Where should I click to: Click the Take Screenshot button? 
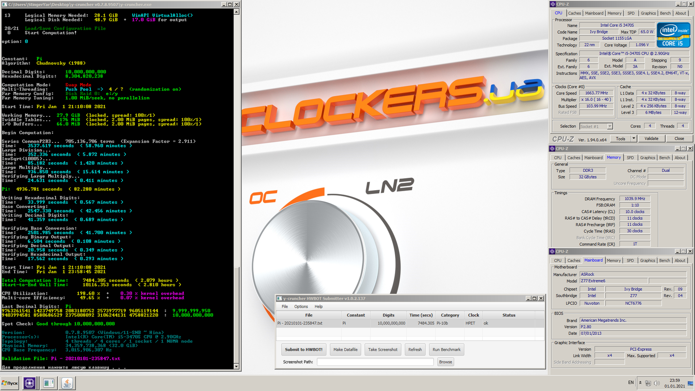pyautogui.click(x=383, y=349)
